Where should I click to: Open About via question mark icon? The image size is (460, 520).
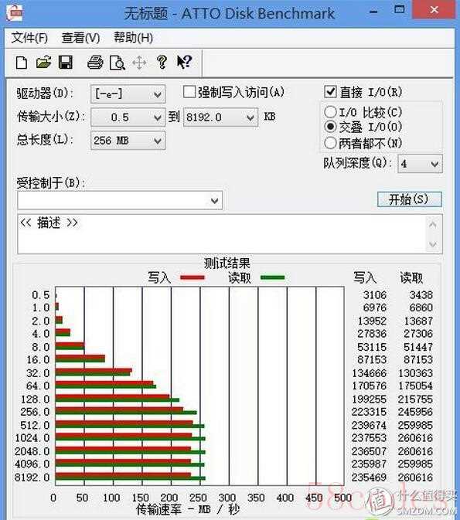click(162, 63)
